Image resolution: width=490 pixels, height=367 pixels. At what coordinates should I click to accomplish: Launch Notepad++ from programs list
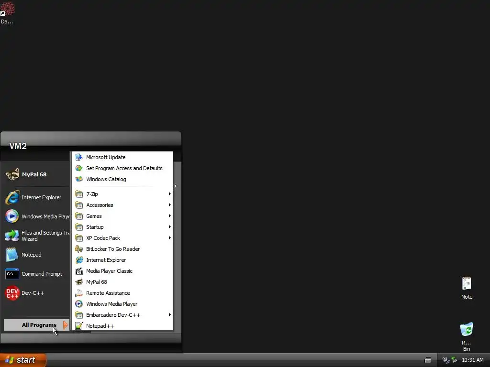coord(122,326)
